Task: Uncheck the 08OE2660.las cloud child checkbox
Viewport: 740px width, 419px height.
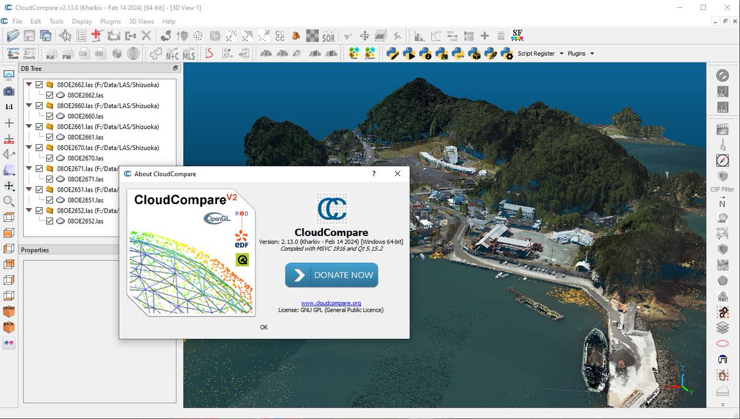Action: pyautogui.click(x=50, y=116)
